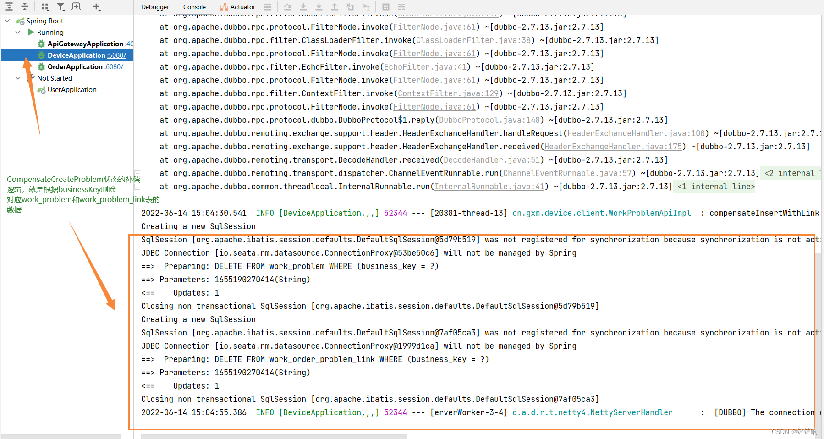824x439 pixels.
Task: Expand the folded '<1 internal line>' region
Action: pos(714,187)
